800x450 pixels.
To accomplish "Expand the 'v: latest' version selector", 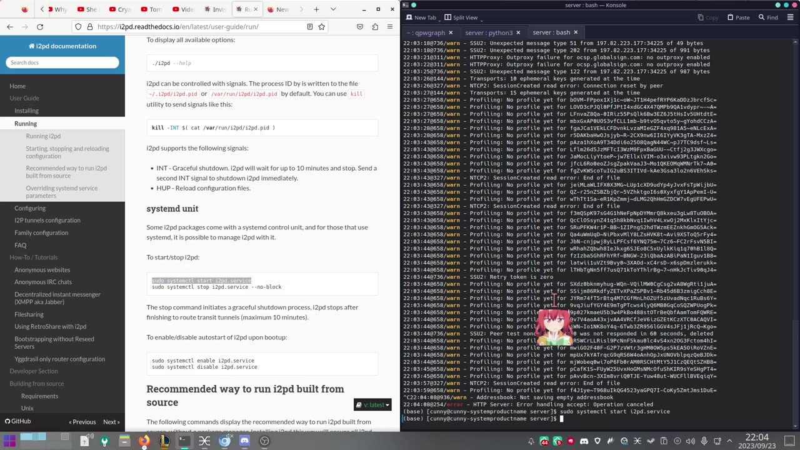I will click(372, 405).
